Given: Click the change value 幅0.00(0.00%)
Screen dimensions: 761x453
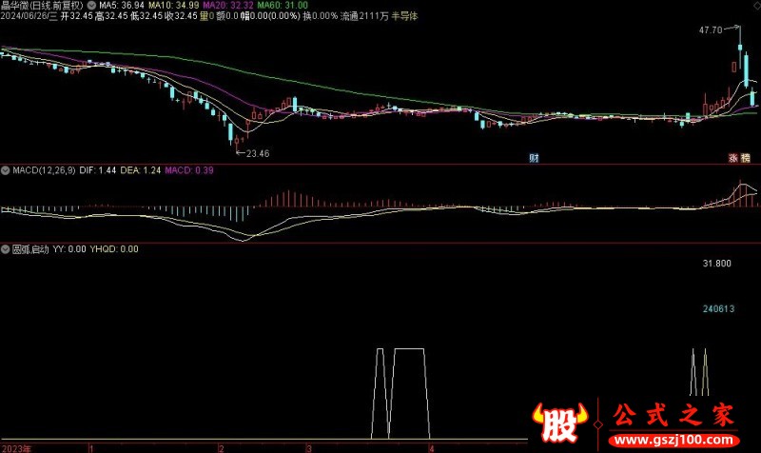Looking at the screenshot, I should tap(270, 16).
